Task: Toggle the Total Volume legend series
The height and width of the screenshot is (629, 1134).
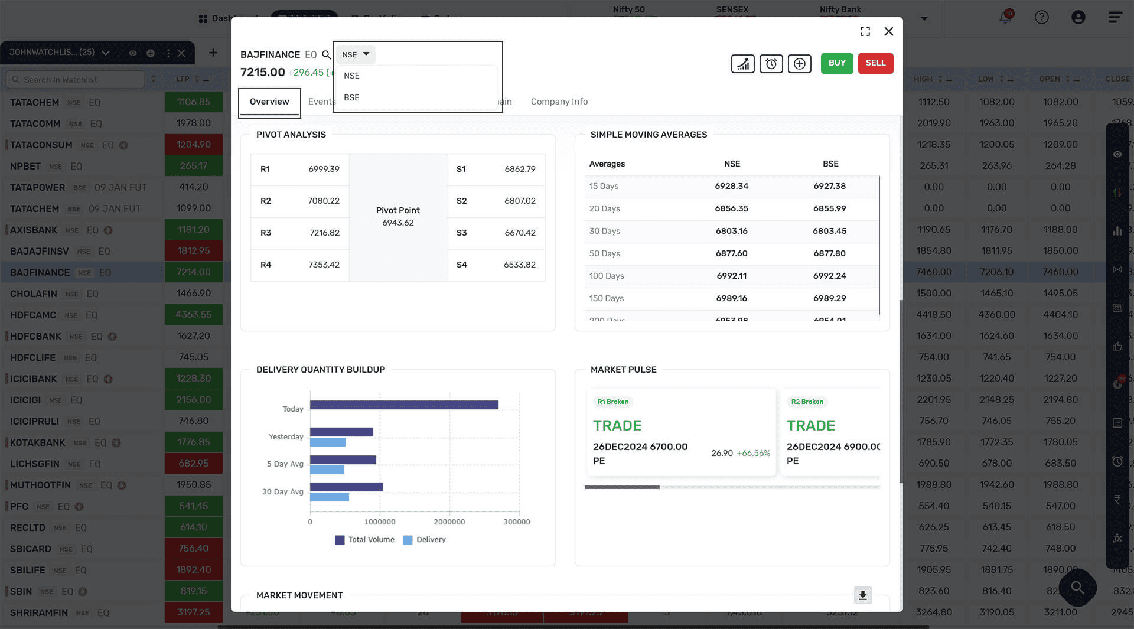Action: click(x=365, y=540)
